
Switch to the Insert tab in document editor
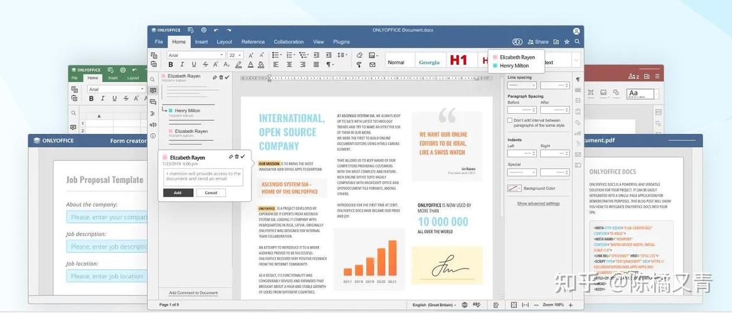(x=201, y=42)
